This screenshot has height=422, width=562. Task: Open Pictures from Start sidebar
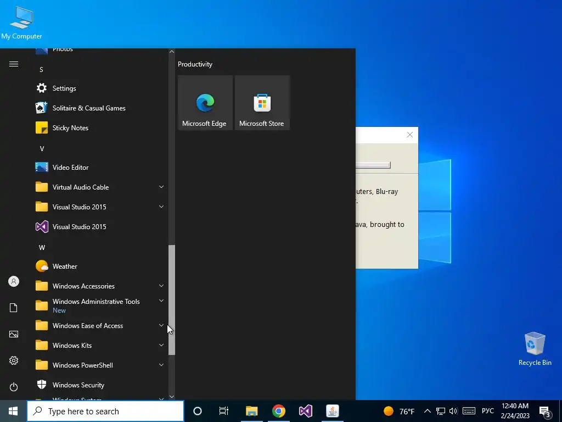[14, 334]
